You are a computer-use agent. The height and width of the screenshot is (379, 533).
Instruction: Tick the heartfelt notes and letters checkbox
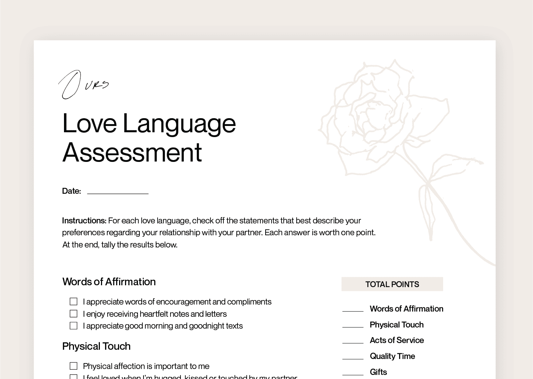(x=74, y=314)
